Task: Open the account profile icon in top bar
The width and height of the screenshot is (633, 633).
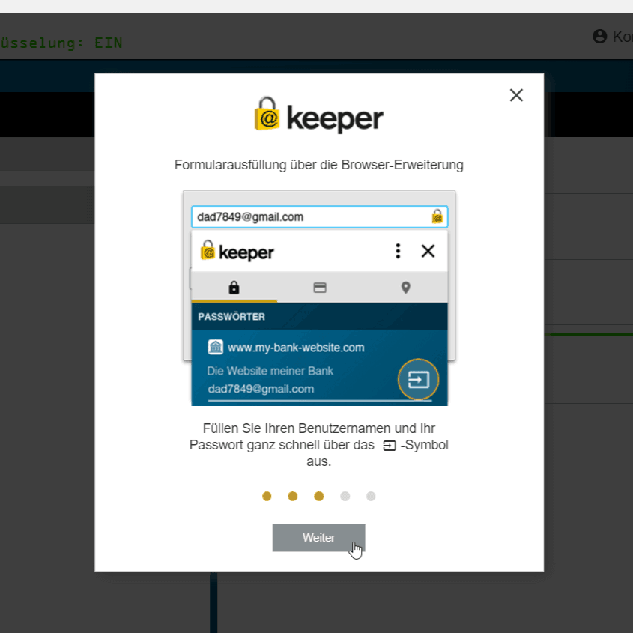Action: (x=599, y=37)
